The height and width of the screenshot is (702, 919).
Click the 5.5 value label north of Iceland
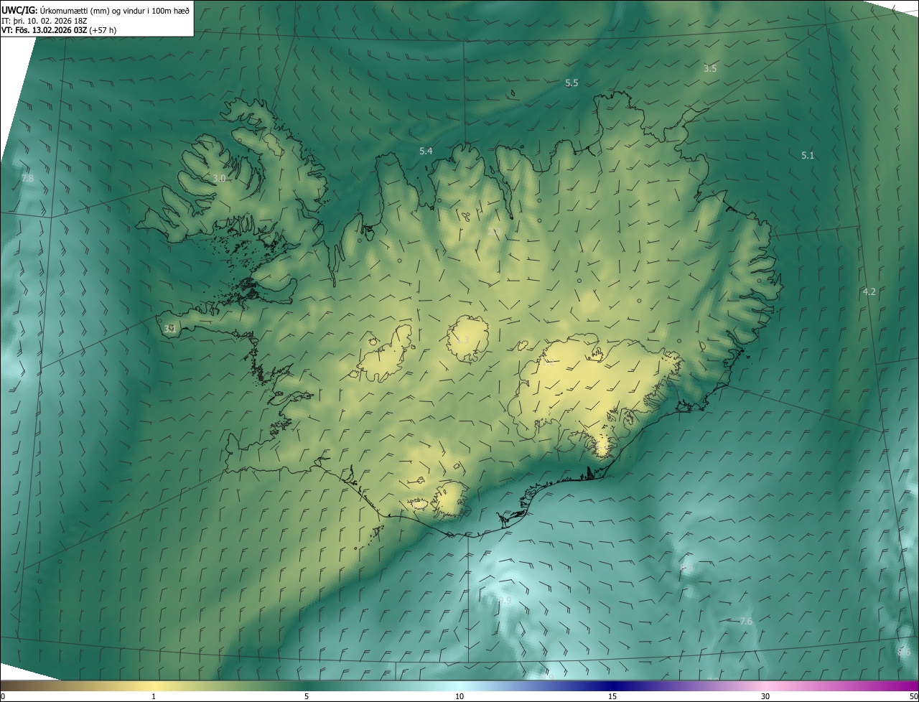572,83
